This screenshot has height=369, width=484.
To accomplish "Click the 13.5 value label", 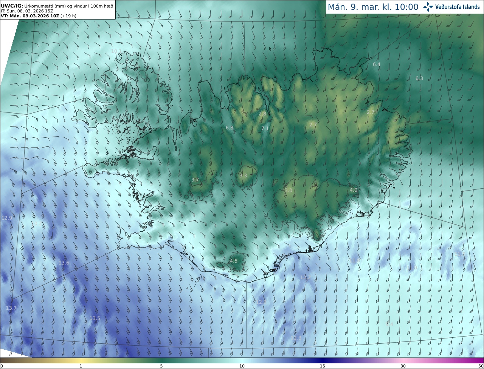I will 95,318.
